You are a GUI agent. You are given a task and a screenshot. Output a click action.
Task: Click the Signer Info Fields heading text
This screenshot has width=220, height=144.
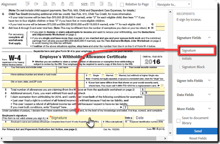[x=190, y=81]
